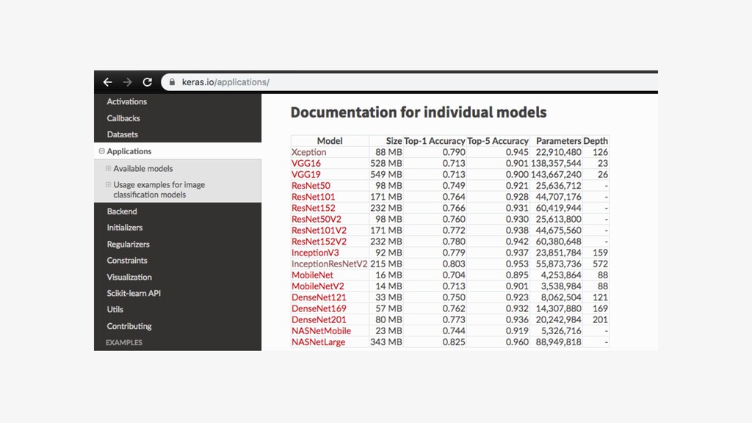This screenshot has height=423, width=752.
Task: Click the 528 MB size cell
Action: (386, 163)
